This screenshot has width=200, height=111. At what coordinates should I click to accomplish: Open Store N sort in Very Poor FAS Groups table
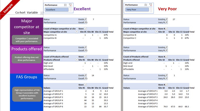(x=166, y=85)
